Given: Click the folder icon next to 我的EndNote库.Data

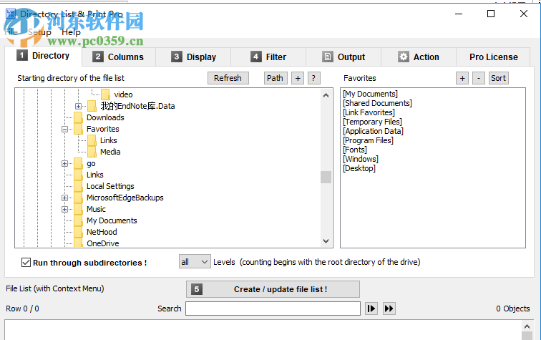Looking at the screenshot, I should point(92,106).
